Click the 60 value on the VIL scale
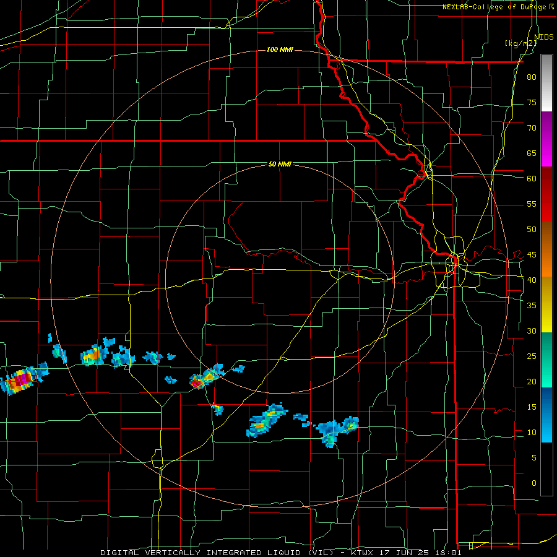Image resolution: width=557 pixels, height=557 pixels. coord(532,179)
